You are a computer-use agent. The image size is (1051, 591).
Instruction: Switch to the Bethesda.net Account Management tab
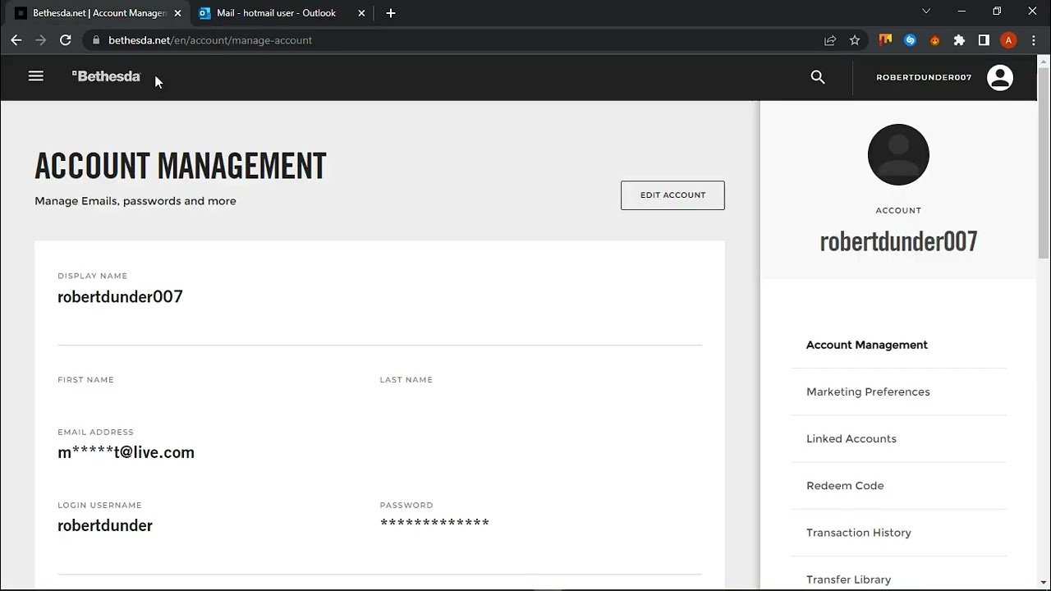(97, 13)
